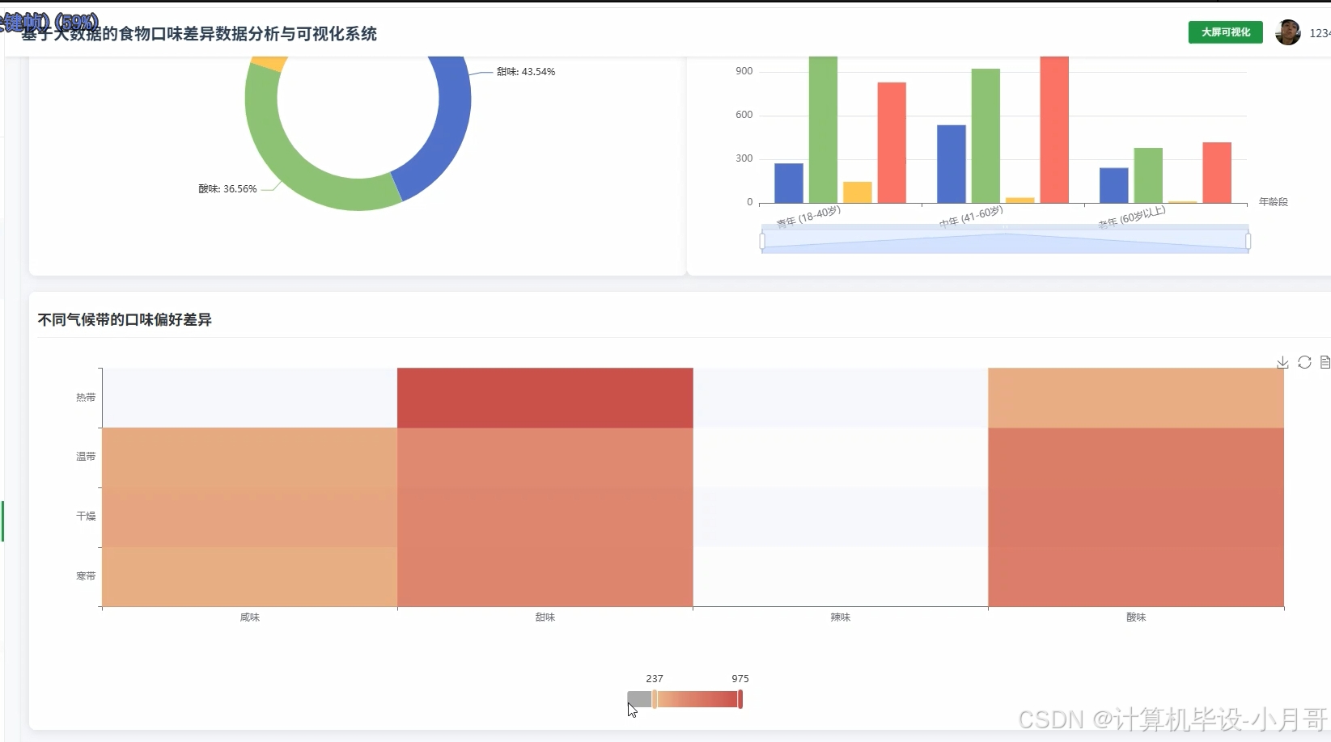1331x742 pixels.
Task: Click the 甜味: 43.54% donut label
Action: pos(526,72)
